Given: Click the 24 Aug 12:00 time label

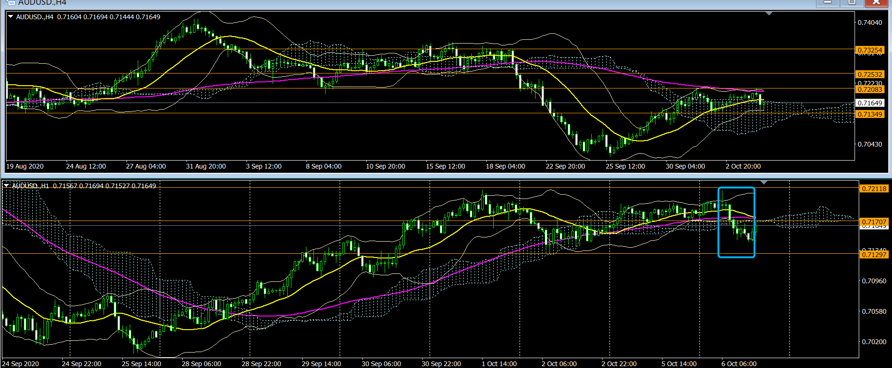Looking at the screenshot, I should [86, 166].
